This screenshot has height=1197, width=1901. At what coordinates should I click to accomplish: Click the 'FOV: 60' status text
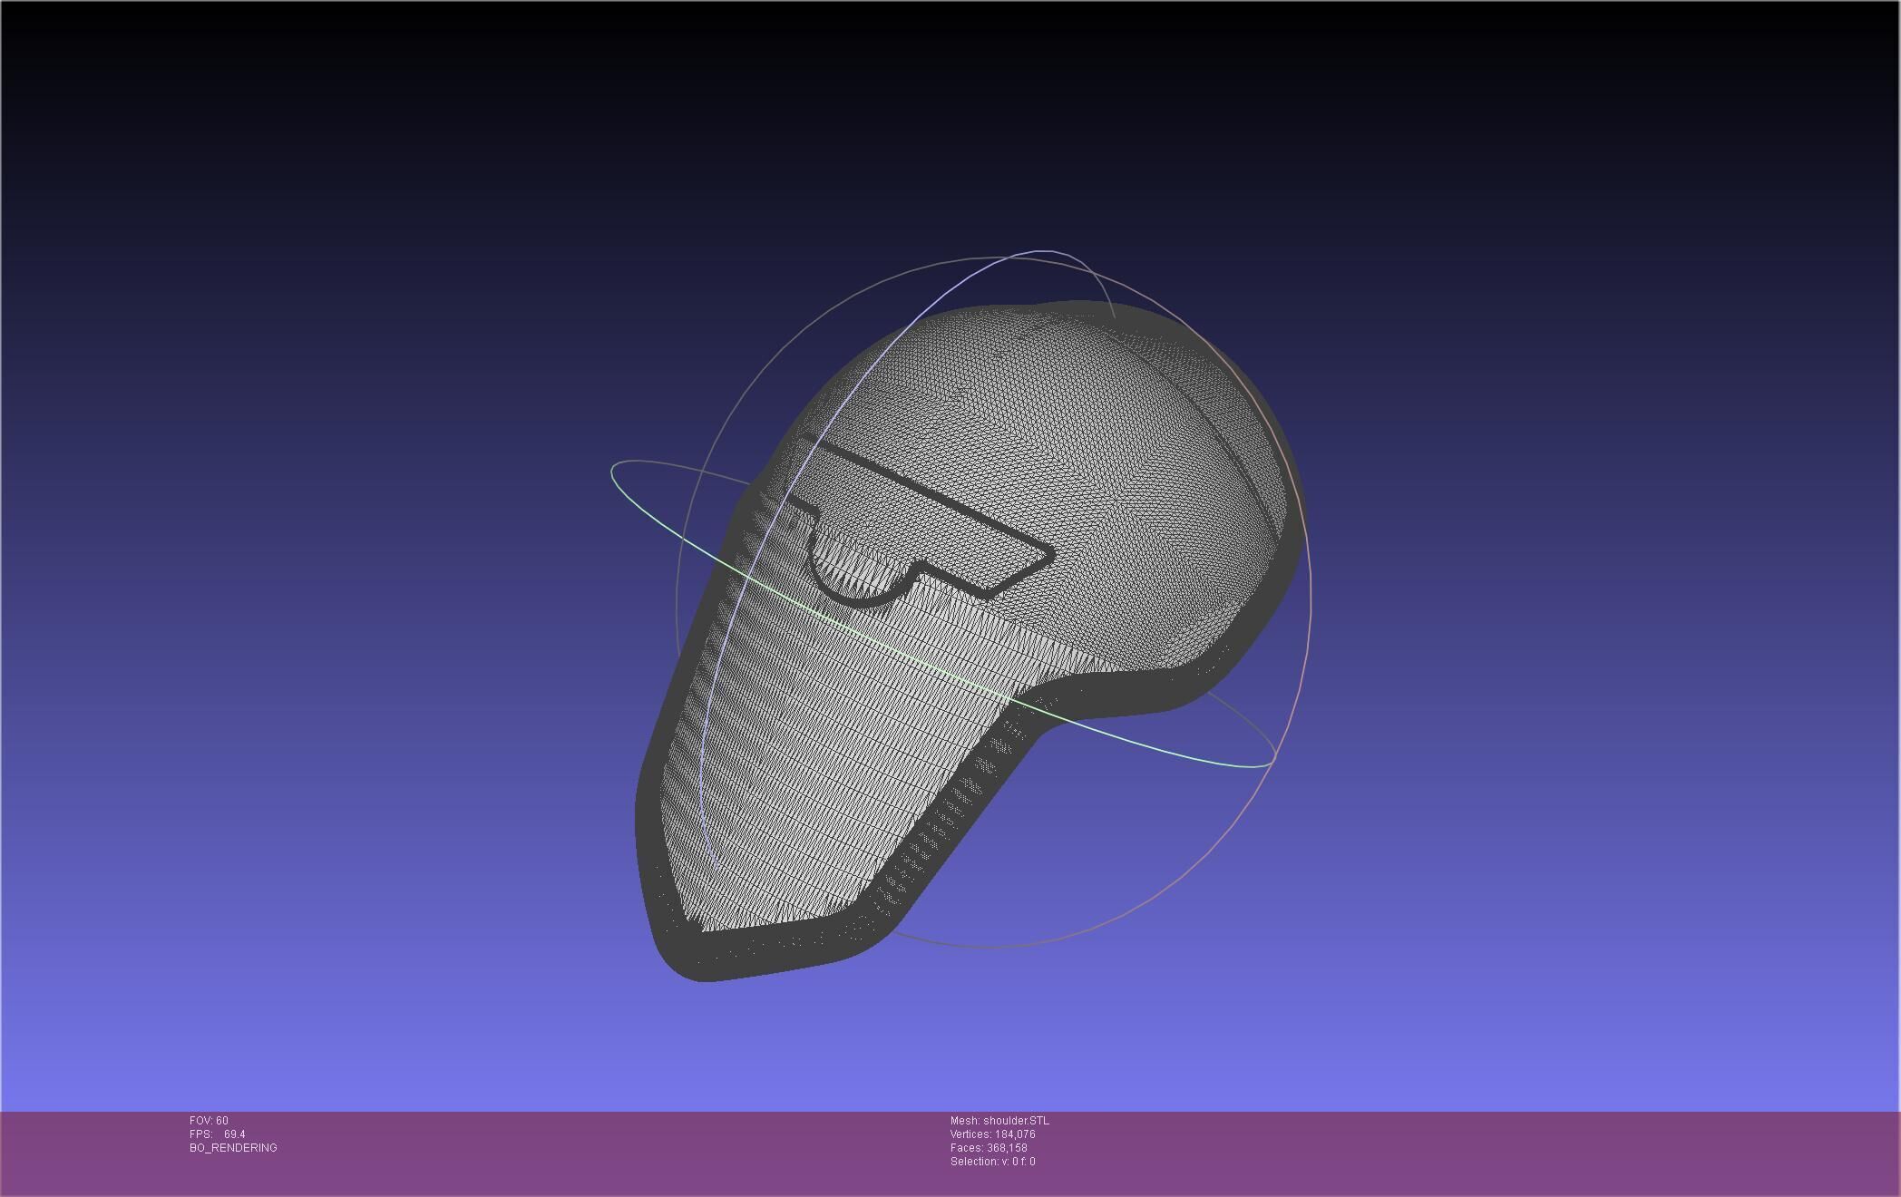point(209,1121)
